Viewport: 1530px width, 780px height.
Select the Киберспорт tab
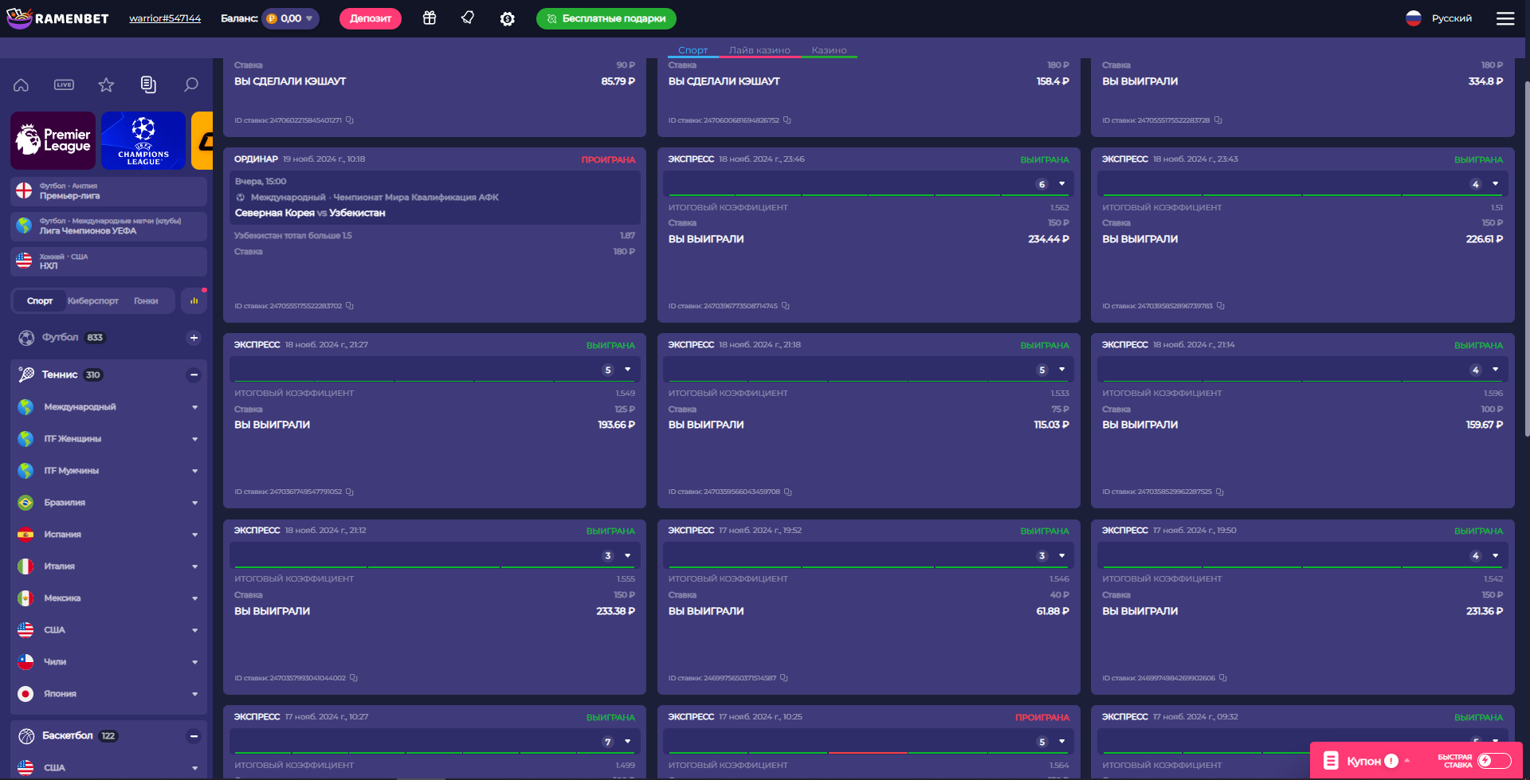(93, 301)
